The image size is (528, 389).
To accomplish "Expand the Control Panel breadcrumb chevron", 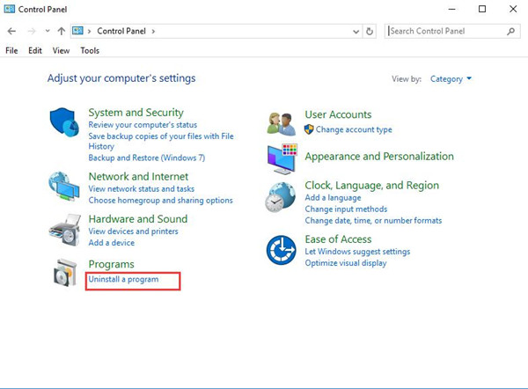I will click(154, 31).
